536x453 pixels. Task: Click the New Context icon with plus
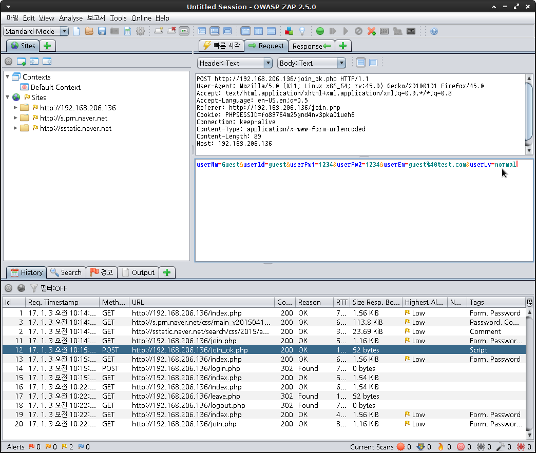tap(21, 62)
